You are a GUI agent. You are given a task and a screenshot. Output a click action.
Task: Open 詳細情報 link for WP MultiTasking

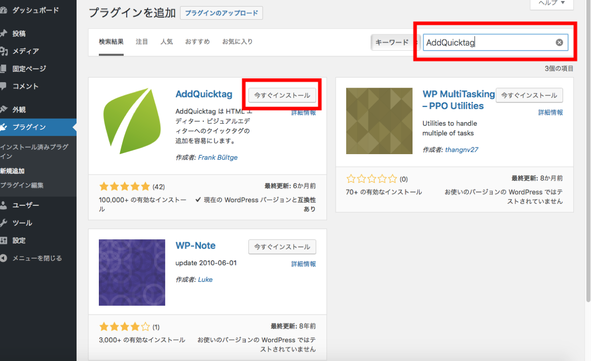coord(550,113)
